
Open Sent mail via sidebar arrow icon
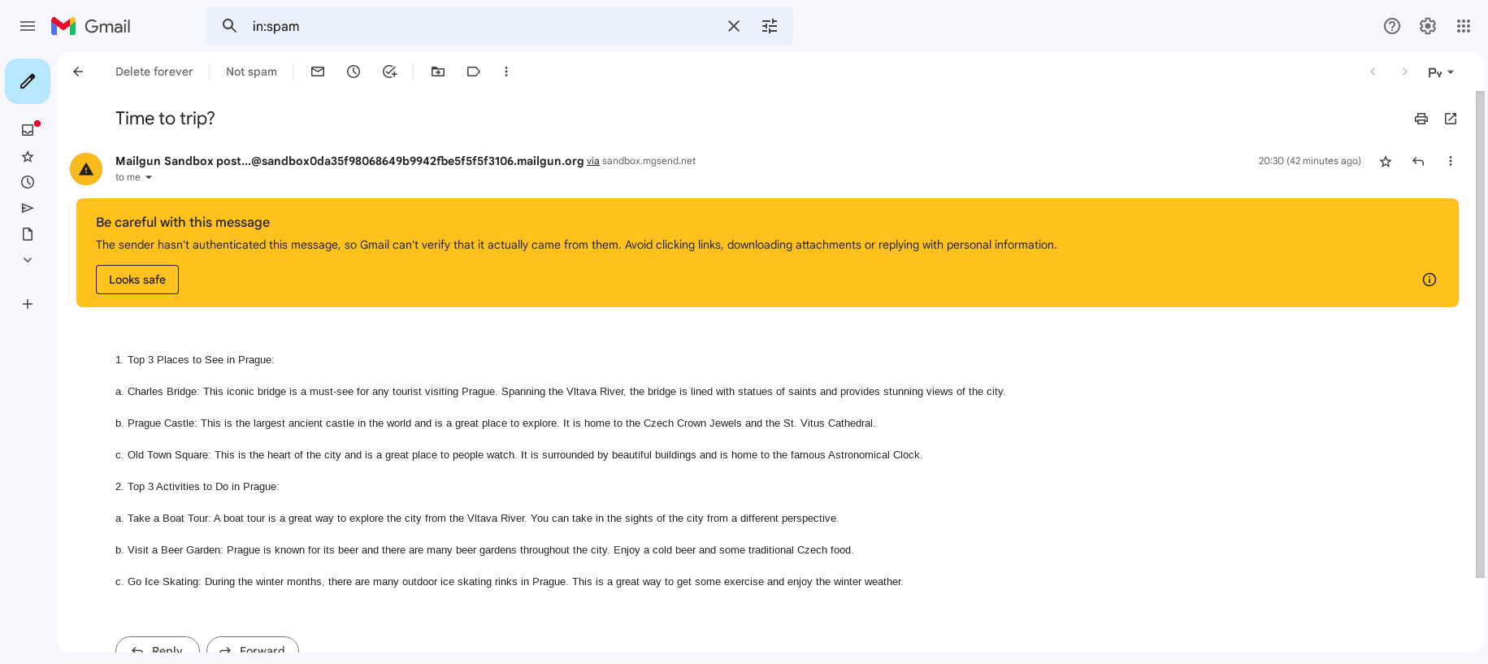[x=28, y=208]
